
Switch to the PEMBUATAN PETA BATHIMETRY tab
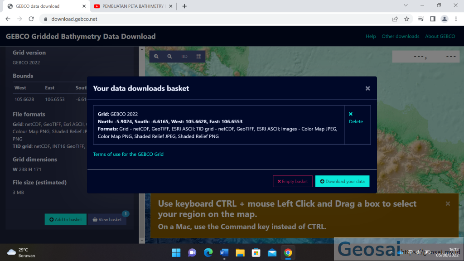tap(131, 6)
